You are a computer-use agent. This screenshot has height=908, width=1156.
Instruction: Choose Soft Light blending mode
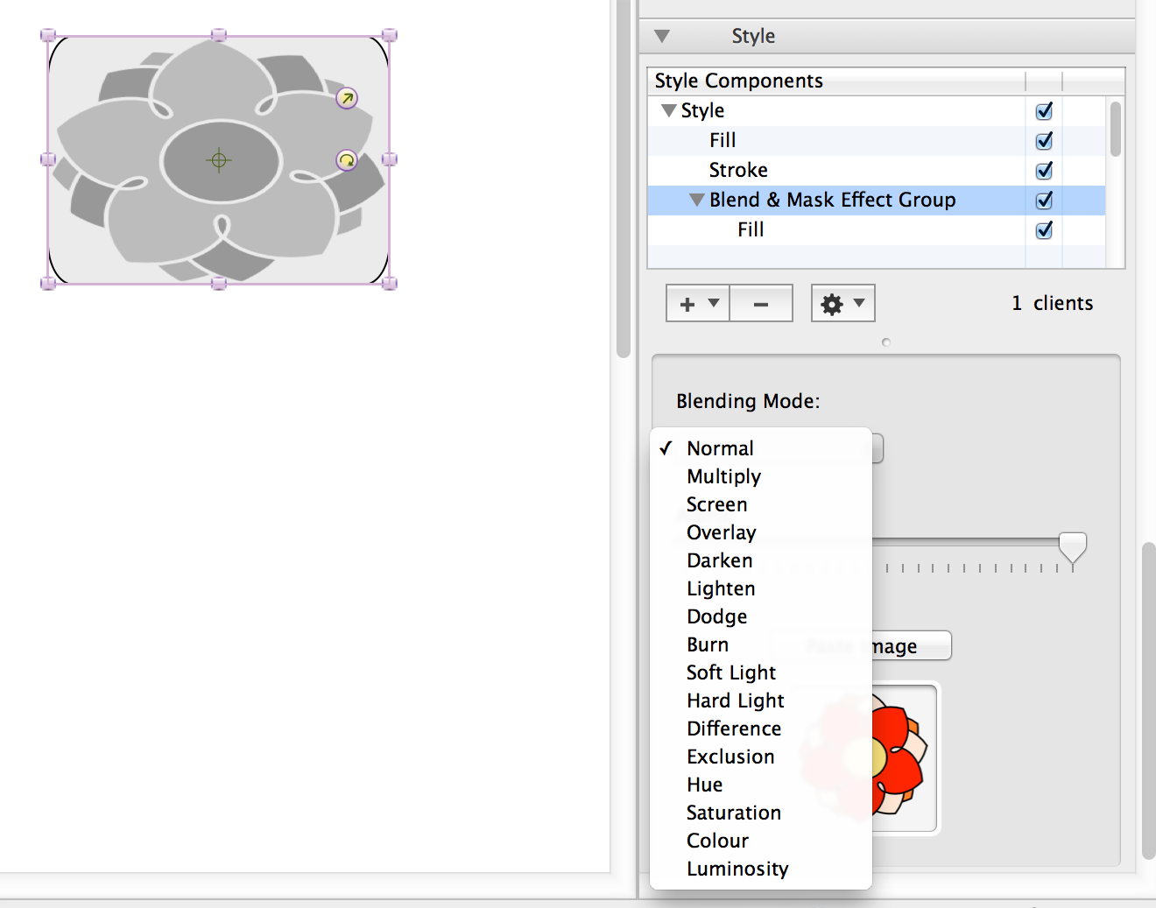tap(761, 672)
